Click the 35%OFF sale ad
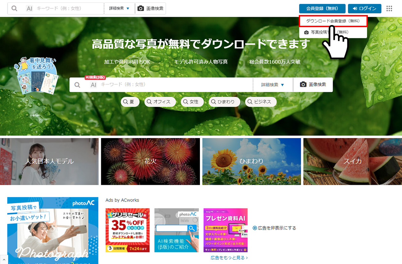Image resolution: width=402 pixels, height=264 pixels. 128,230
